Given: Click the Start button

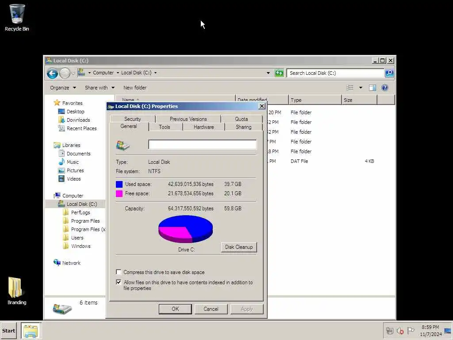Looking at the screenshot, I should [8, 331].
